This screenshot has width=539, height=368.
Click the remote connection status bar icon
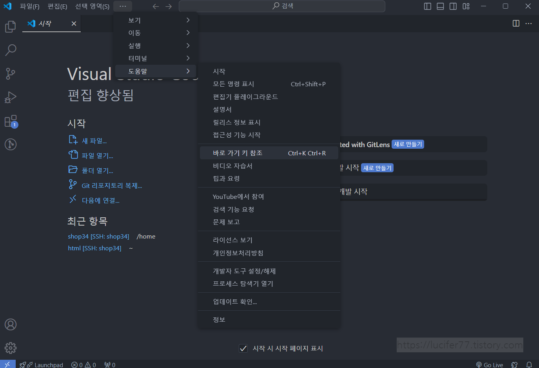[7, 364]
